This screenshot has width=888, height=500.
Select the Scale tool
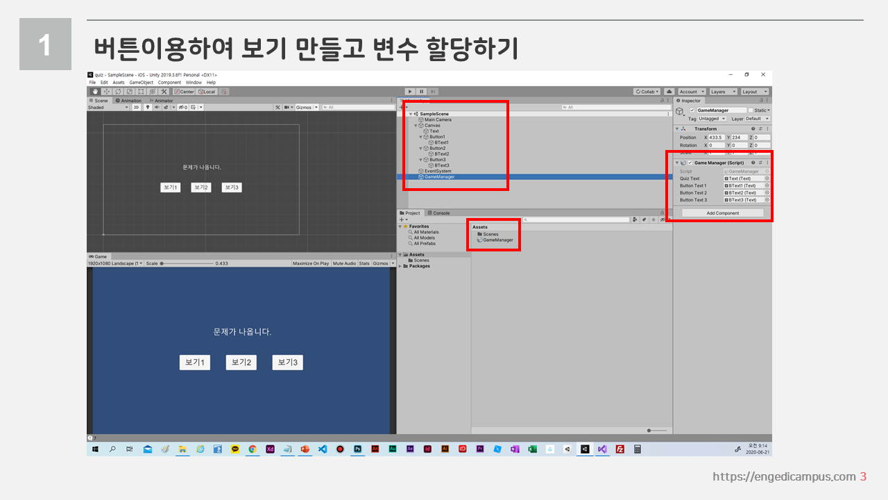129,92
